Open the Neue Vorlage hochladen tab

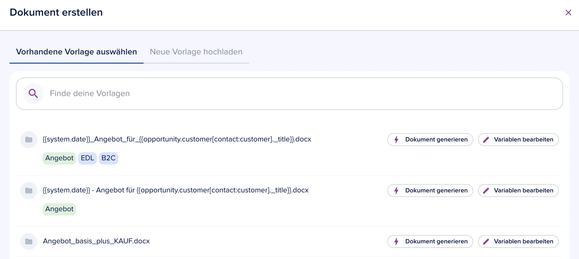pos(196,52)
